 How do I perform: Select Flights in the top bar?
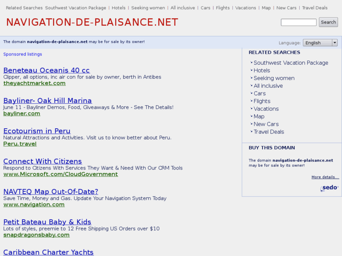coord(223,8)
